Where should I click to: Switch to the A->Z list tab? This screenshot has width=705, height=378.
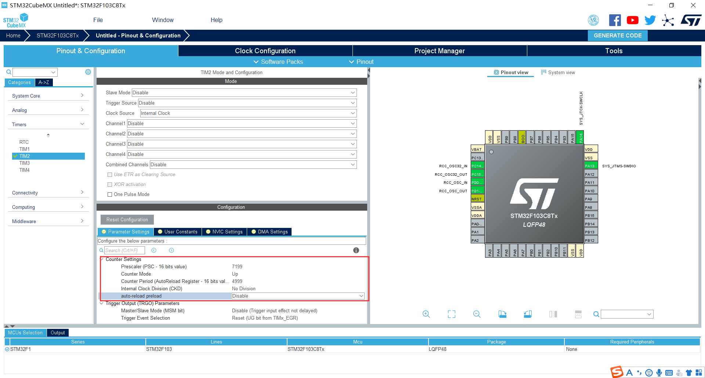click(44, 83)
